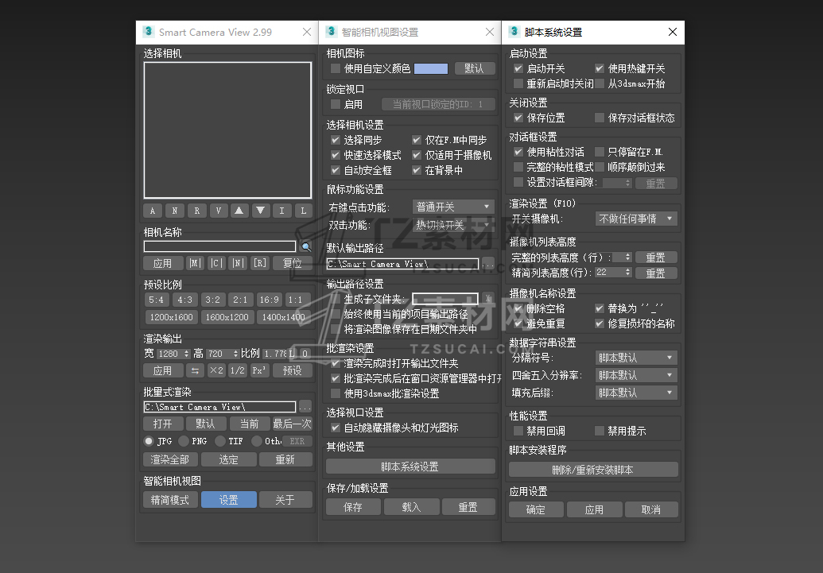Select the PNG format radio button
Image resolution: width=823 pixels, height=573 pixels.
coord(184,441)
